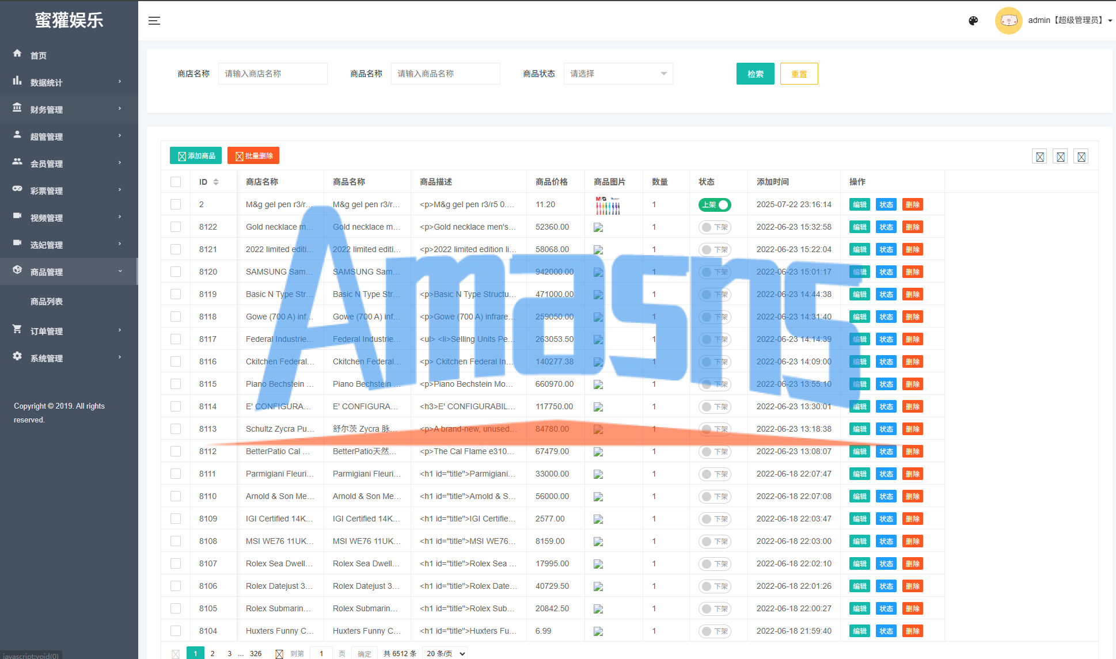The image size is (1116, 659).
Task: Go to pagination page 2
Action: pos(212,653)
